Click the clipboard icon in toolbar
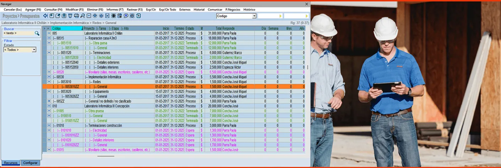Viewport: 501px width, 168px height. click(x=64, y=16)
